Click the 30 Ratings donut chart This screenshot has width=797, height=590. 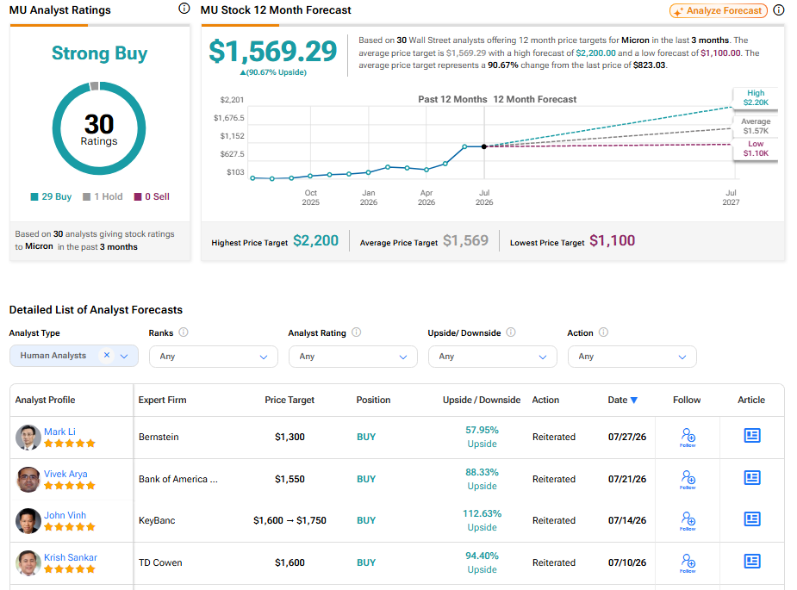(99, 128)
